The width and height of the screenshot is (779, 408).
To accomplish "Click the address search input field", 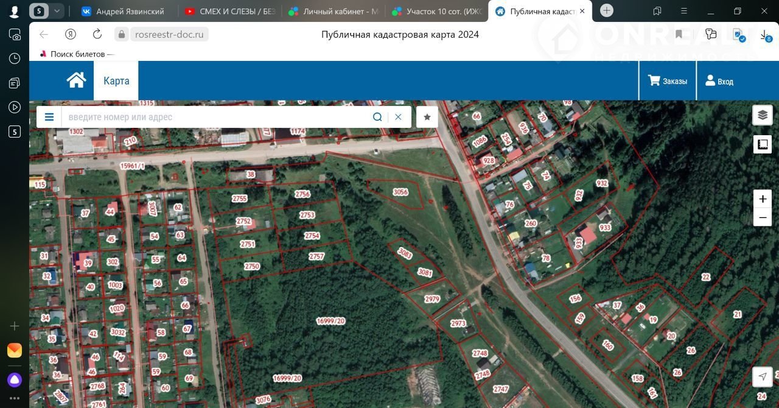I will click(213, 117).
